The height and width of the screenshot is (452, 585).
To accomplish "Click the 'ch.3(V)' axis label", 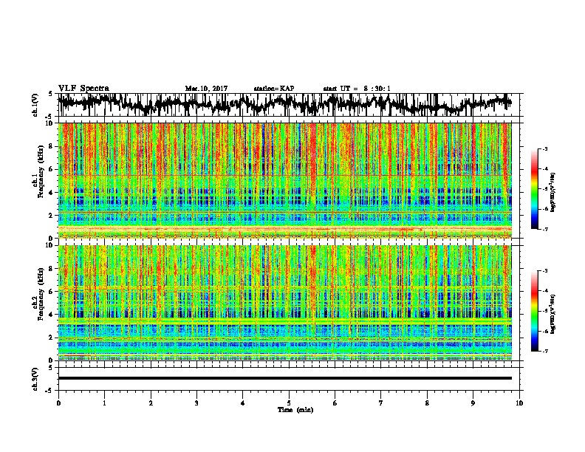I will [35, 380].
